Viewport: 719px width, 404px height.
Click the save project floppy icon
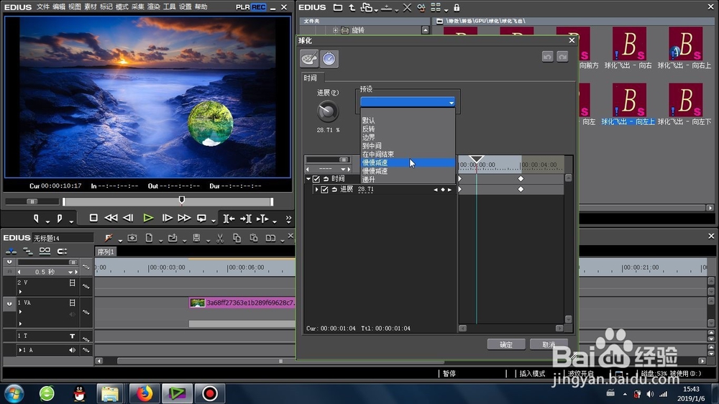point(196,238)
